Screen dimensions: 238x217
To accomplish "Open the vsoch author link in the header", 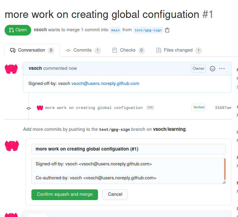I will (40, 30).
